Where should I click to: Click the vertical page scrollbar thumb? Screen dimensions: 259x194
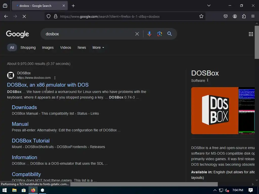pyautogui.click(x=257, y=42)
